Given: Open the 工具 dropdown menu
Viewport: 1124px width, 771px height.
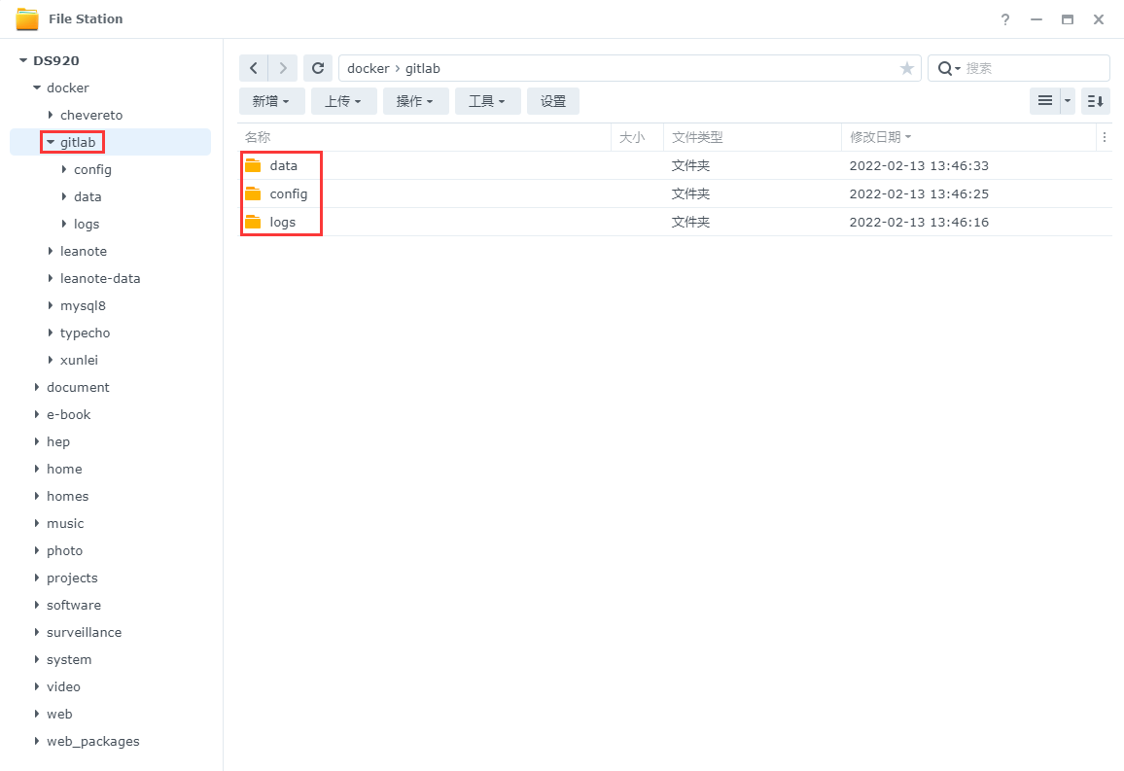Looking at the screenshot, I should coord(487,101).
